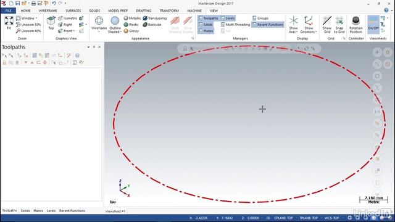The height and width of the screenshot is (222, 395).
Task: Open Window zoom dropdown arrow
Action: (36, 18)
